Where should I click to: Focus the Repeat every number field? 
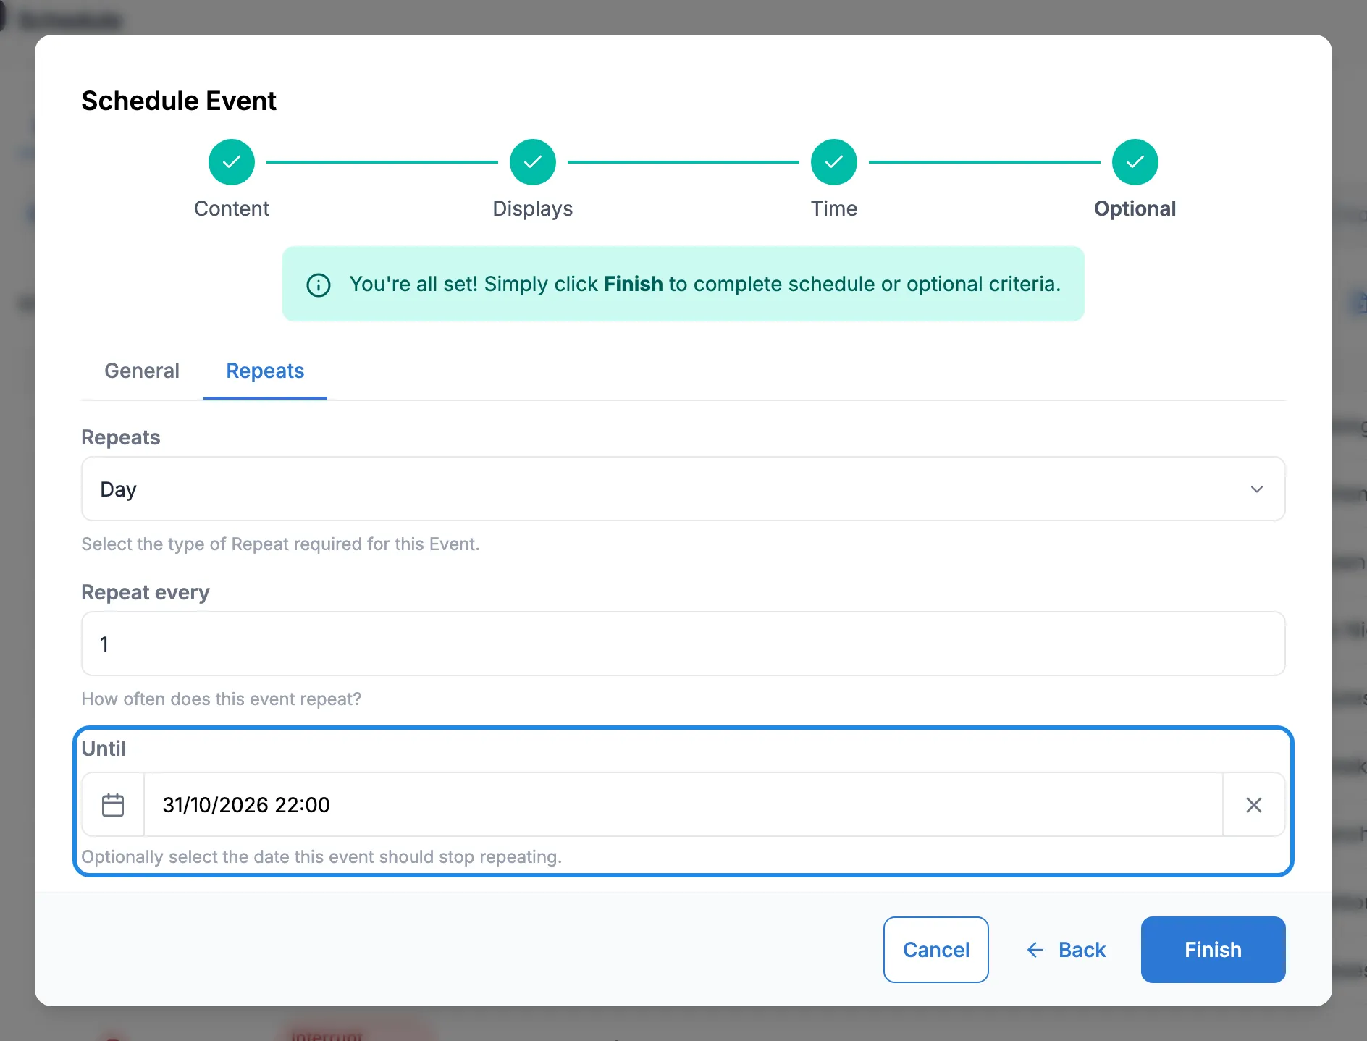pyautogui.click(x=683, y=644)
